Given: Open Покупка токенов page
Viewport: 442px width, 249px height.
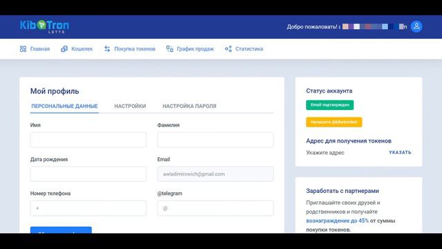Looking at the screenshot, I should [x=135, y=49].
